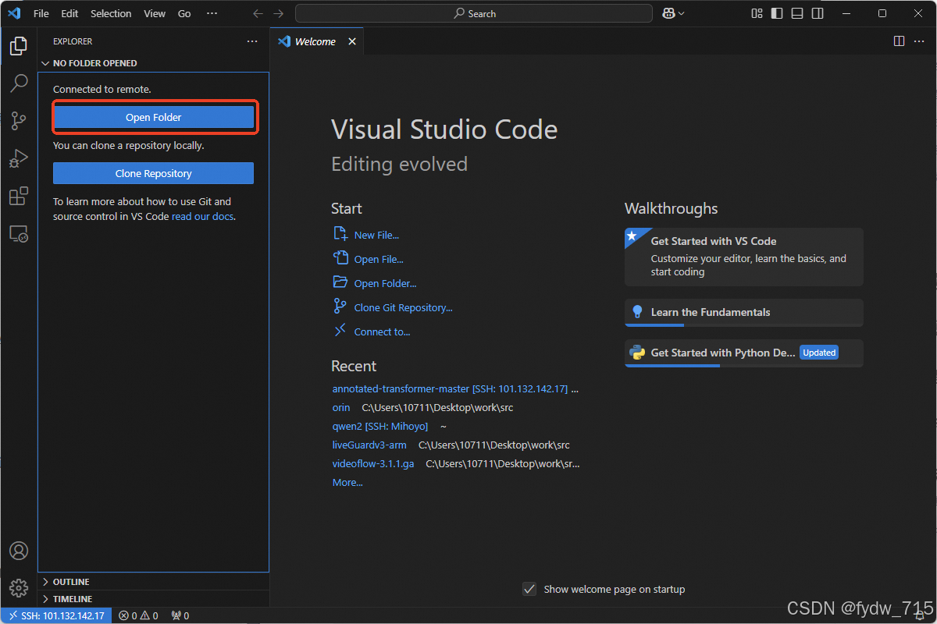Click the Search command center field
The image size is (937, 624).
coord(474,13)
